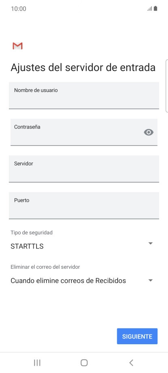
Task: Click the SIGUIENTE button
Action: (137, 337)
